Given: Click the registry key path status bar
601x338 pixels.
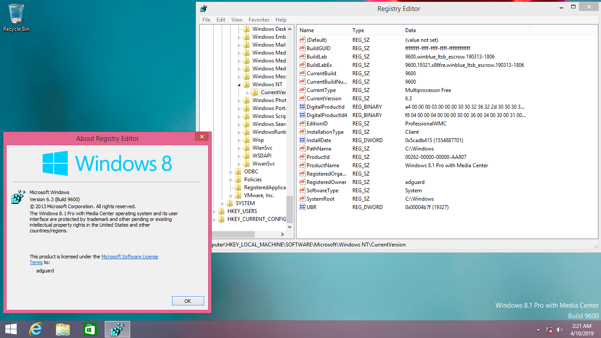Looking at the screenshot, I should click(x=398, y=244).
